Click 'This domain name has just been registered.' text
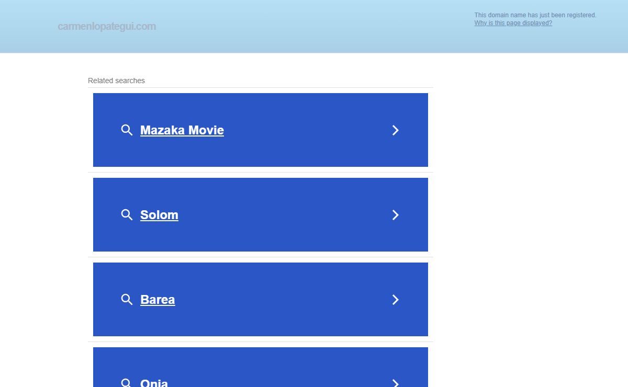This screenshot has width=628, height=387. [535, 15]
